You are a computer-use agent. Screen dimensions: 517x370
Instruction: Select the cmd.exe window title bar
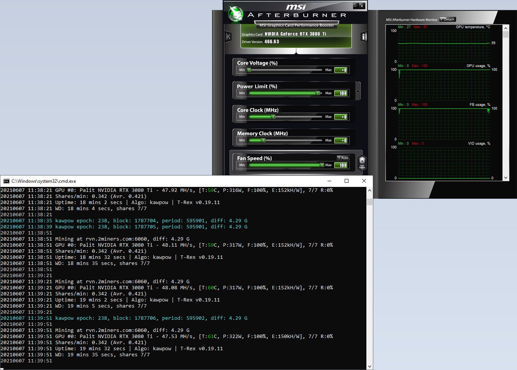tap(153, 181)
